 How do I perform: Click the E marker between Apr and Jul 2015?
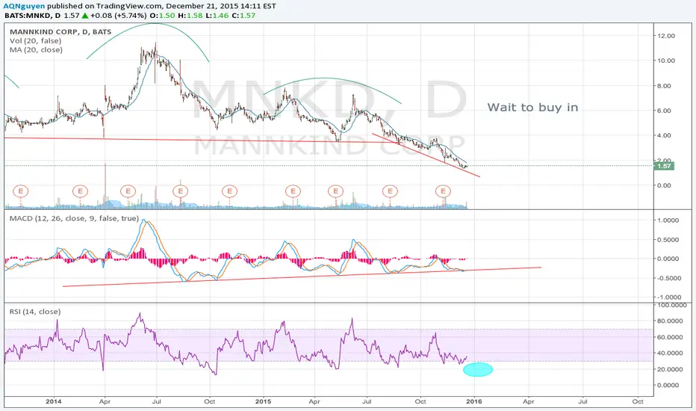pos(335,191)
